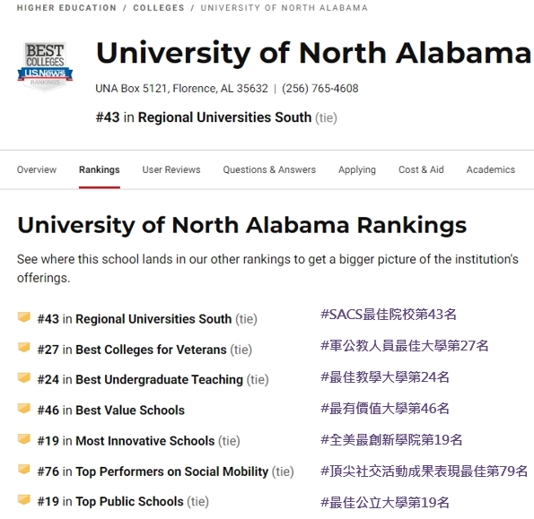Viewport: 534px width, 519px height.
Task: Open Regional Universities South link under the university name
Action: (224, 117)
